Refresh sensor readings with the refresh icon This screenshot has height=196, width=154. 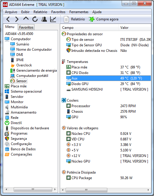click(x=35, y=19)
